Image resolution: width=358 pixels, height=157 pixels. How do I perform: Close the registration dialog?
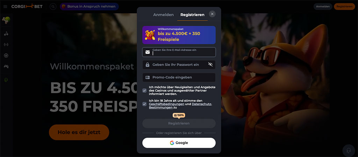click(x=212, y=14)
